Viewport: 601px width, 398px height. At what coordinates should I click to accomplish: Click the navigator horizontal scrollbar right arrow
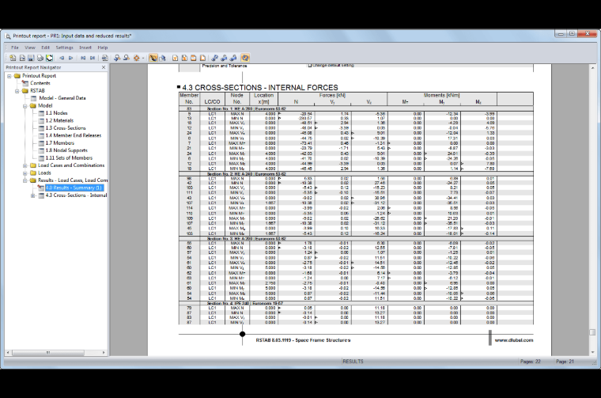pos(104,352)
